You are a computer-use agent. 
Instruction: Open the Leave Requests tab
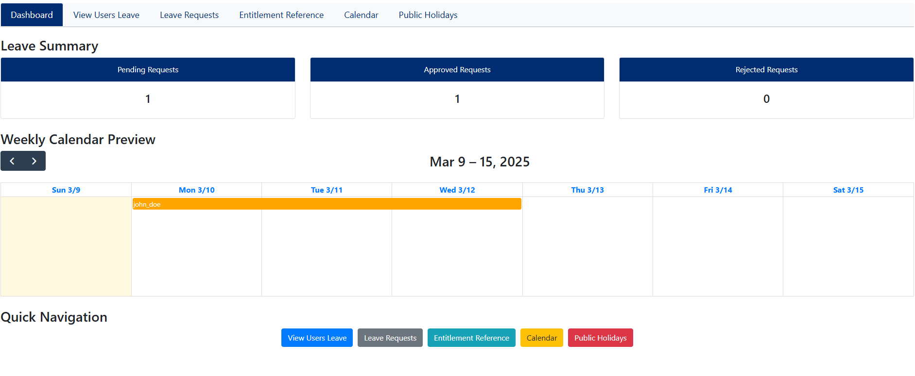(189, 15)
